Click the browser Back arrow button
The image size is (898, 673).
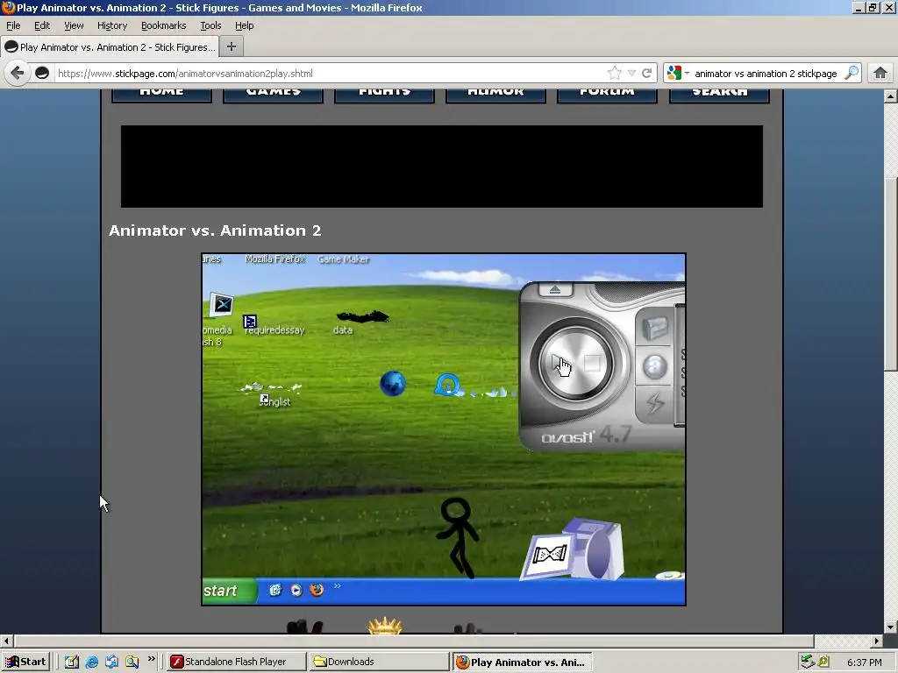(x=18, y=74)
